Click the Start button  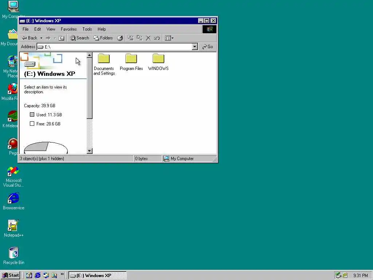tap(10, 276)
